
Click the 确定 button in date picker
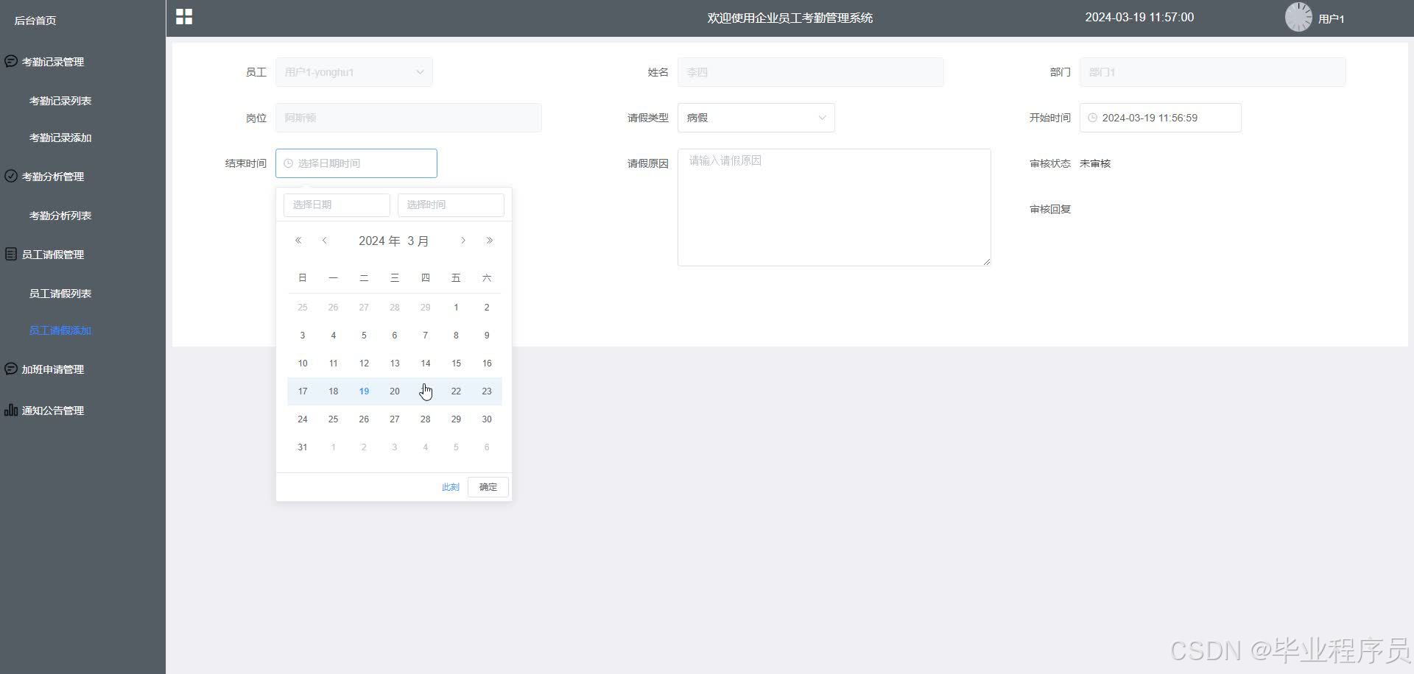[x=488, y=487]
